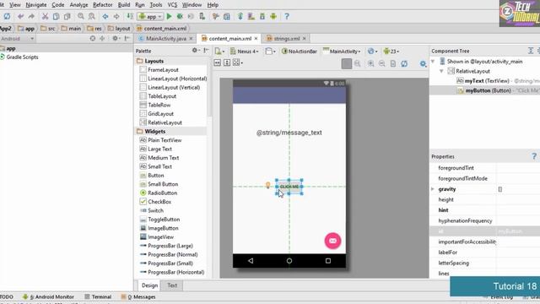This screenshot has height=304, width=540.
Task: Click the hint property value field
Action: pos(518,210)
